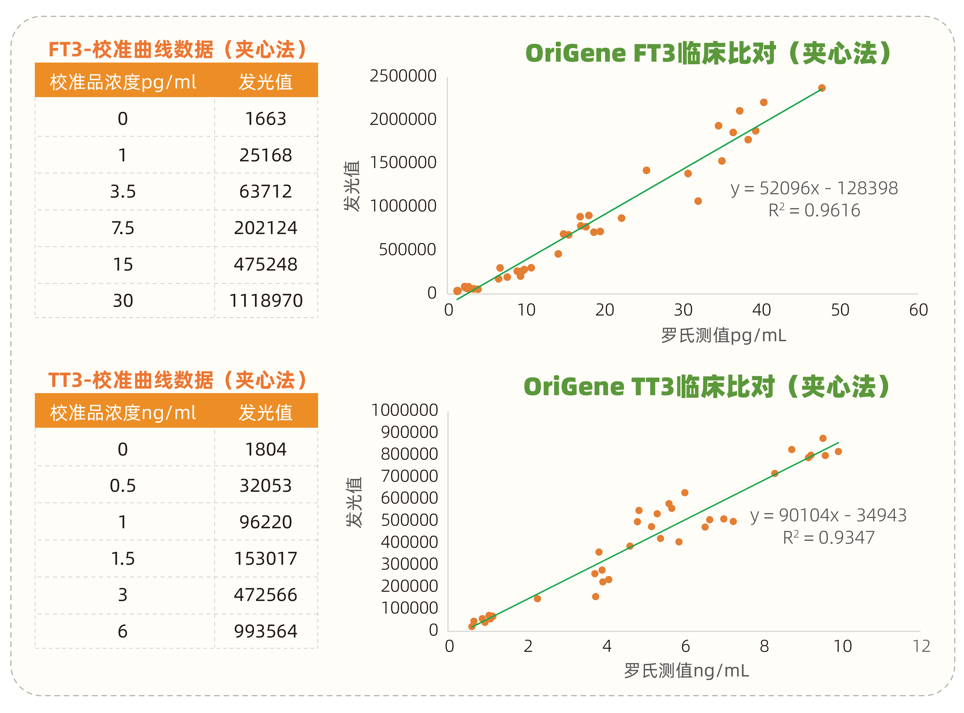Select the TT3 table value 472566

266,595
